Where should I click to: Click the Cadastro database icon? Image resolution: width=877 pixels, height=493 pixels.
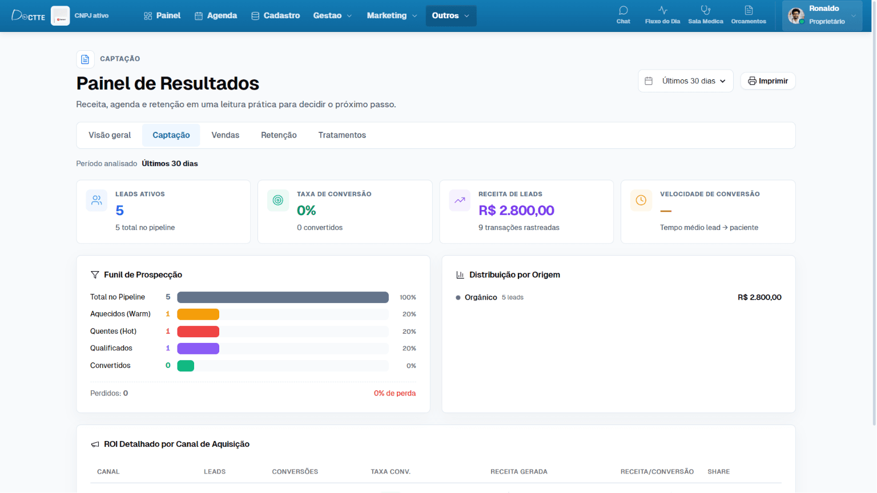(255, 16)
